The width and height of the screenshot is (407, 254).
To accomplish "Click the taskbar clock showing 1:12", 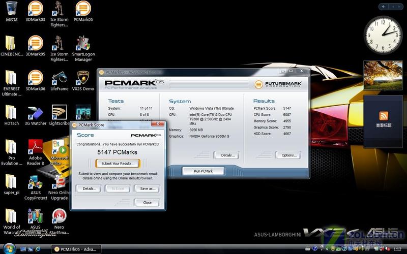I will click(397, 249).
